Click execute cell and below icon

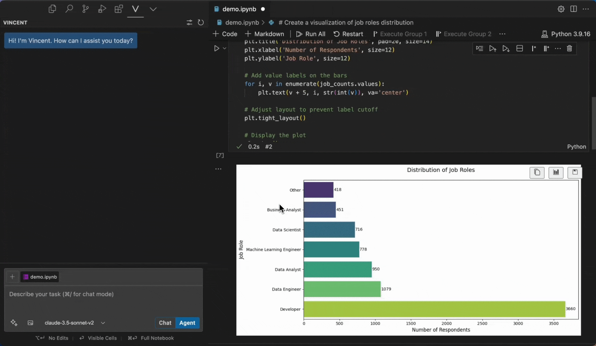coord(506,48)
